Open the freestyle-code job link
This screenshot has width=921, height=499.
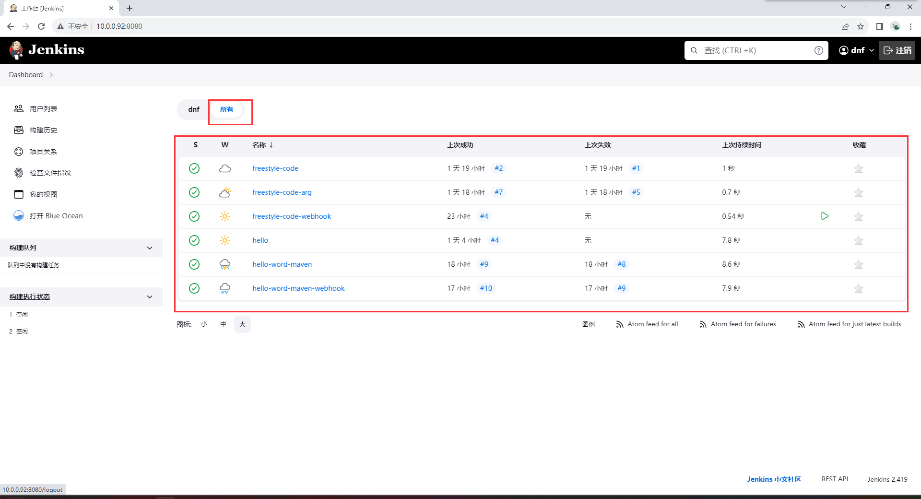[275, 168]
